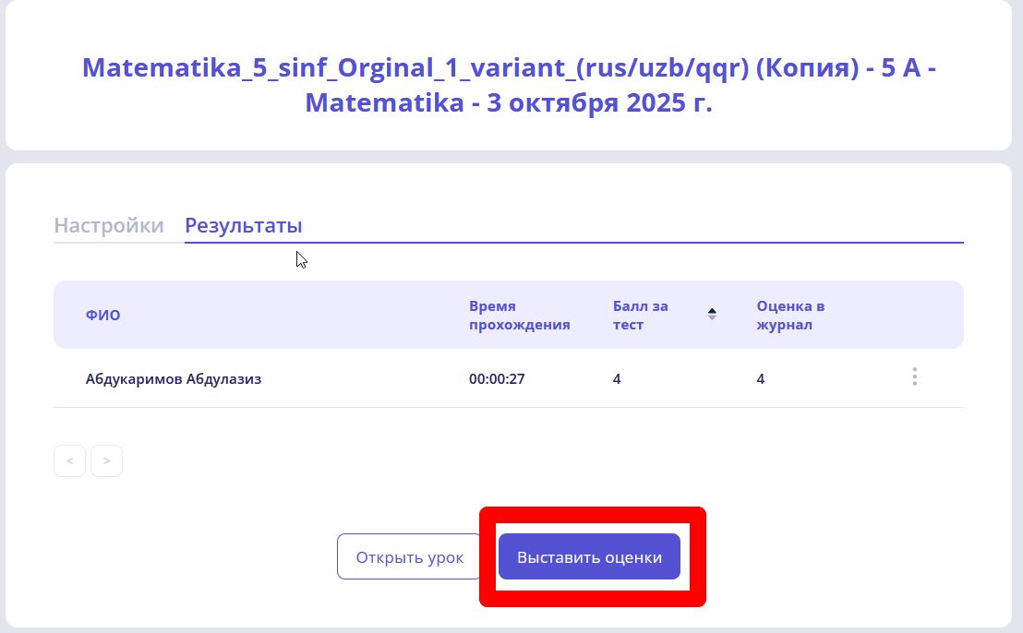Click the test score value under Балл за тест
This screenshot has width=1023, height=633.
click(617, 379)
